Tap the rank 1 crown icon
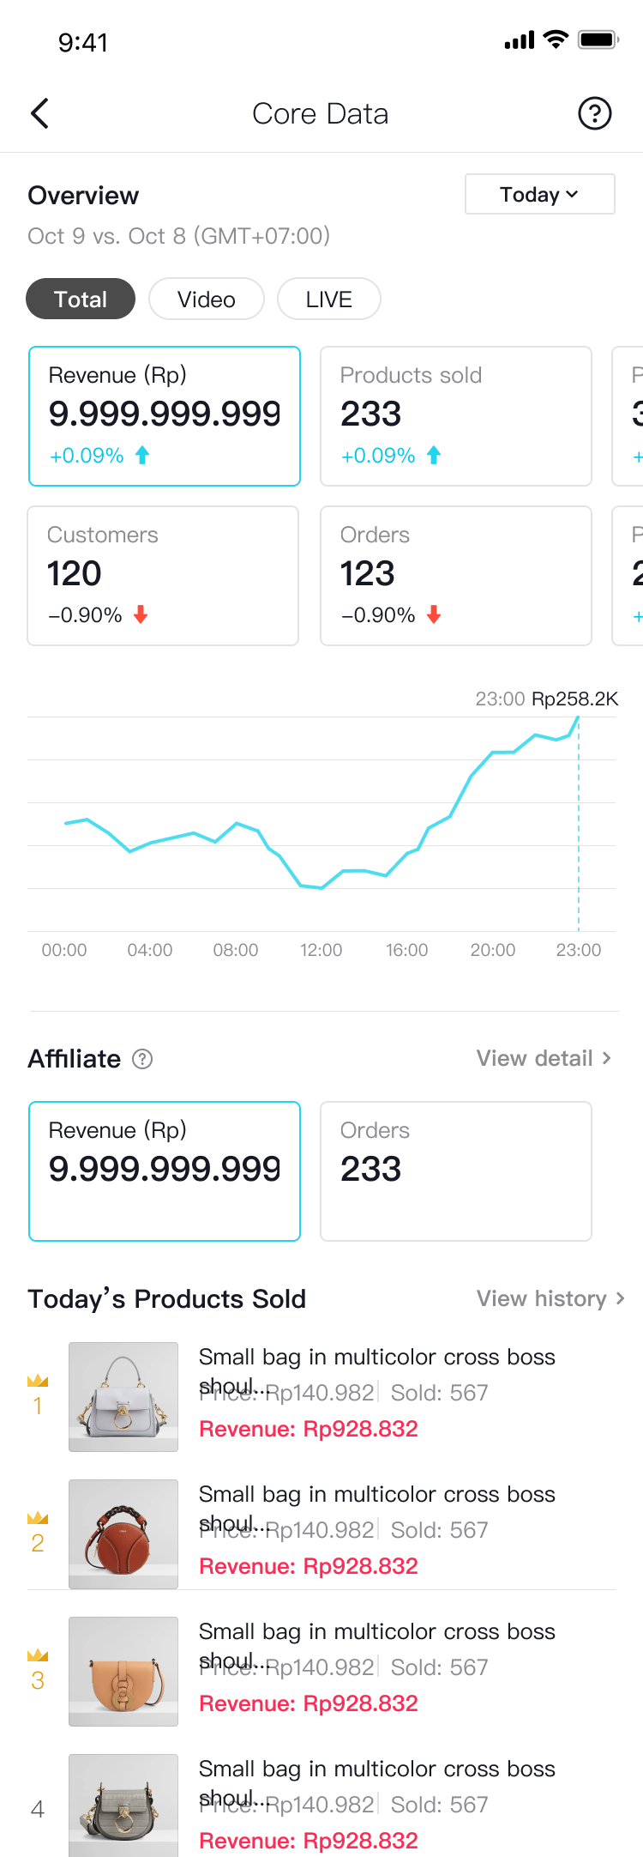 pos(38,1381)
